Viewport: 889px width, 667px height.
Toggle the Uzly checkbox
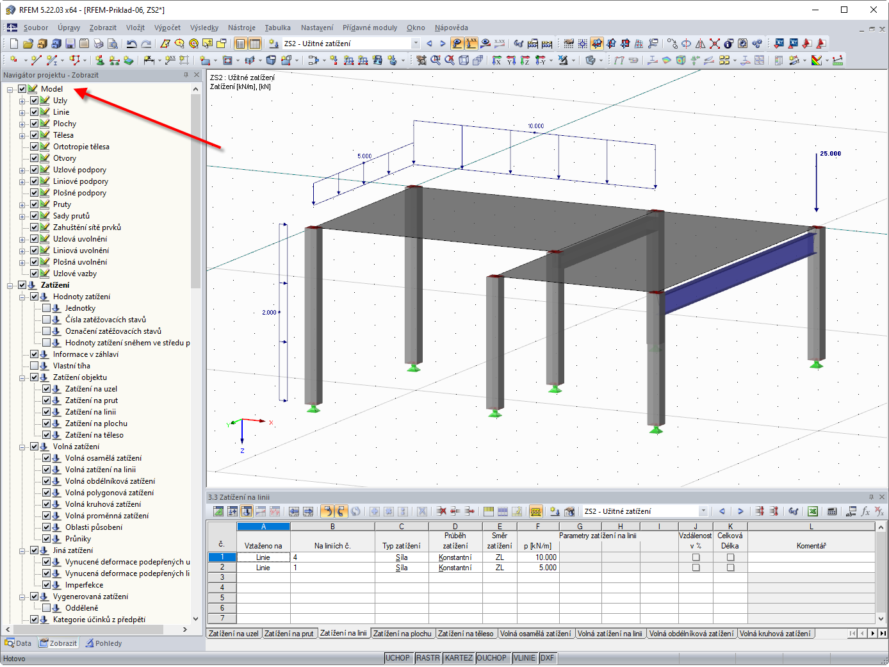click(35, 101)
